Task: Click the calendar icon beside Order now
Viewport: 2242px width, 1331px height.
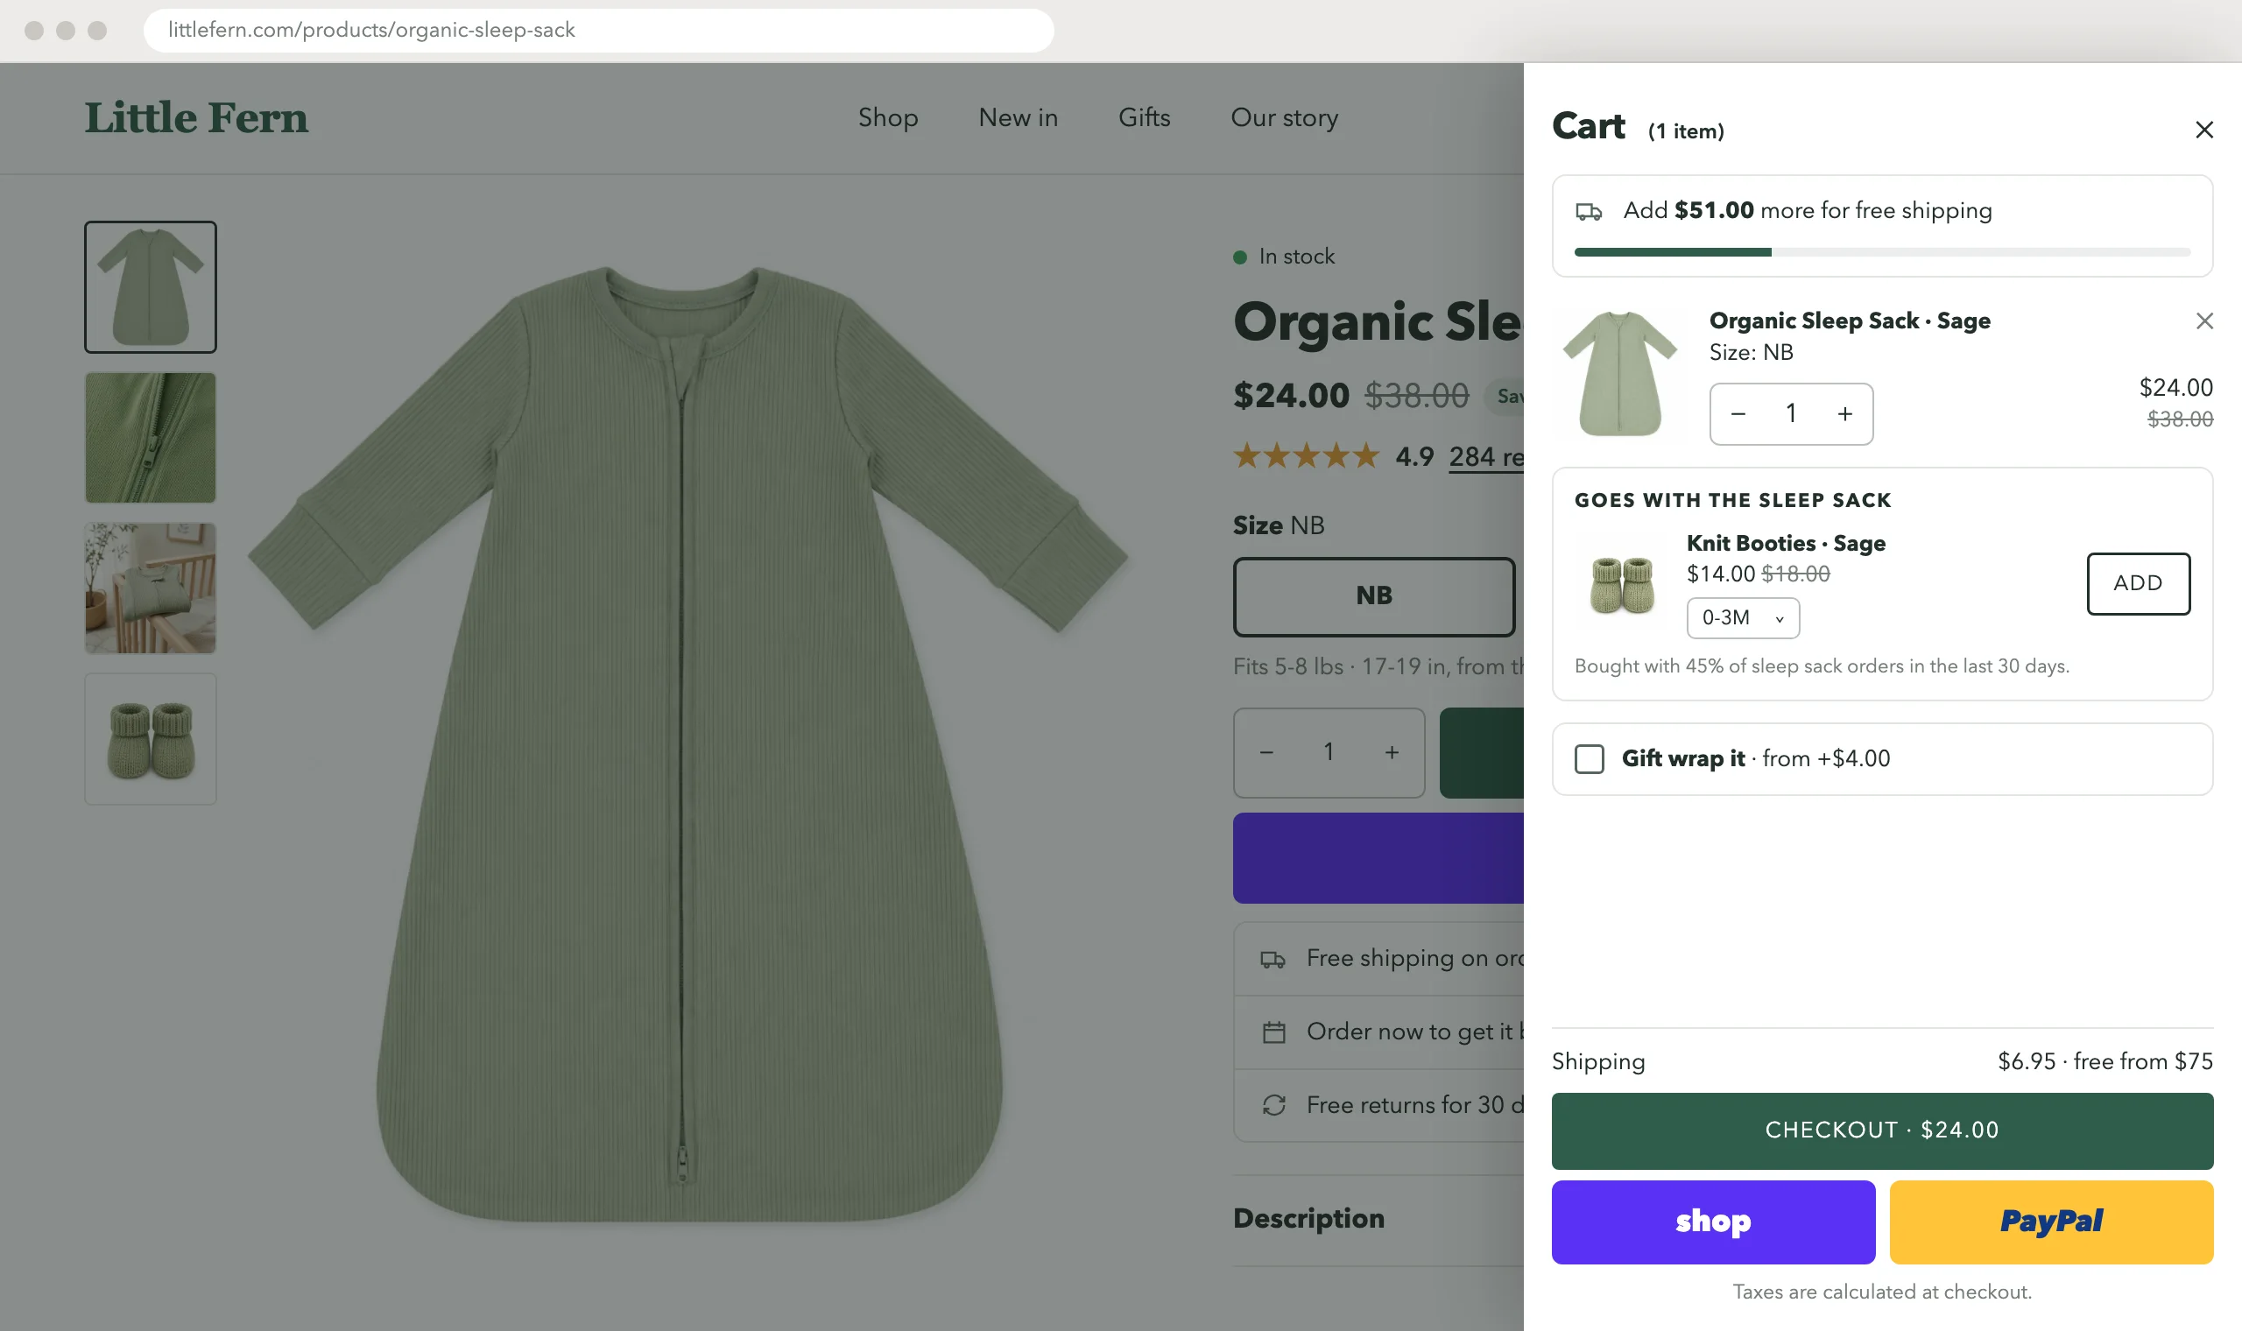Action: coord(1273,1032)
